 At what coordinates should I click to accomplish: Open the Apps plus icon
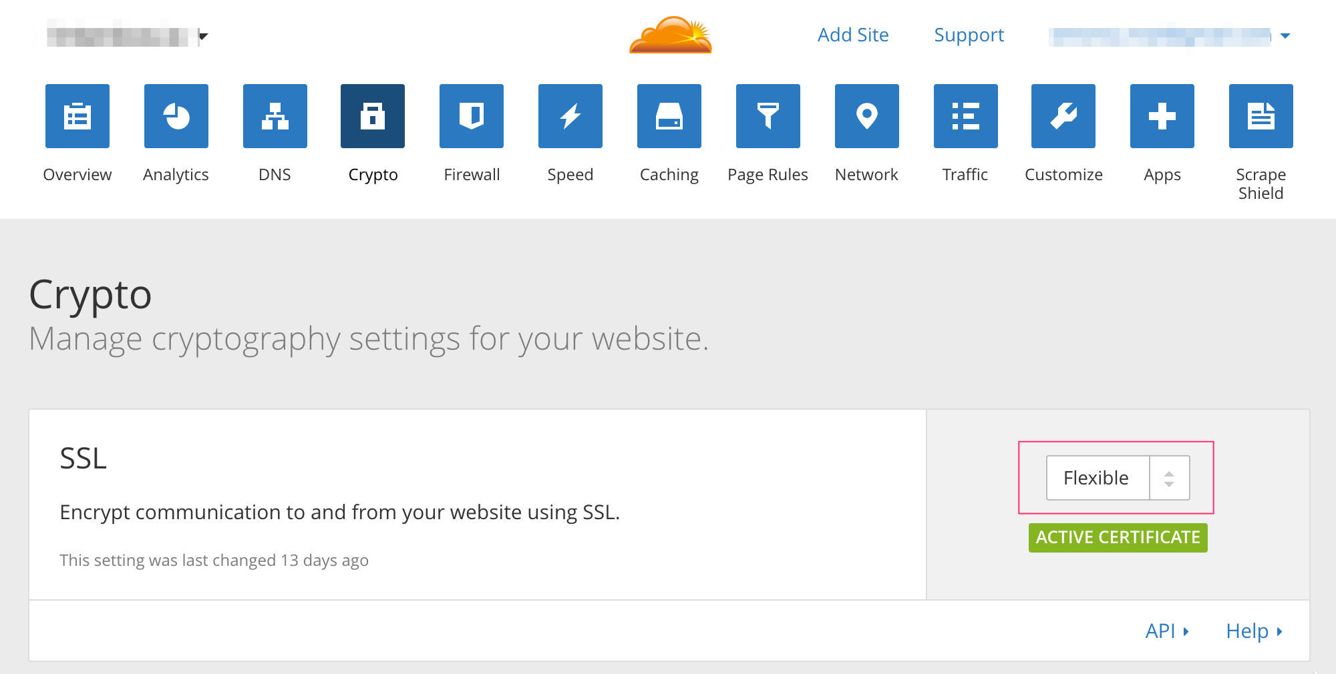1162,116
